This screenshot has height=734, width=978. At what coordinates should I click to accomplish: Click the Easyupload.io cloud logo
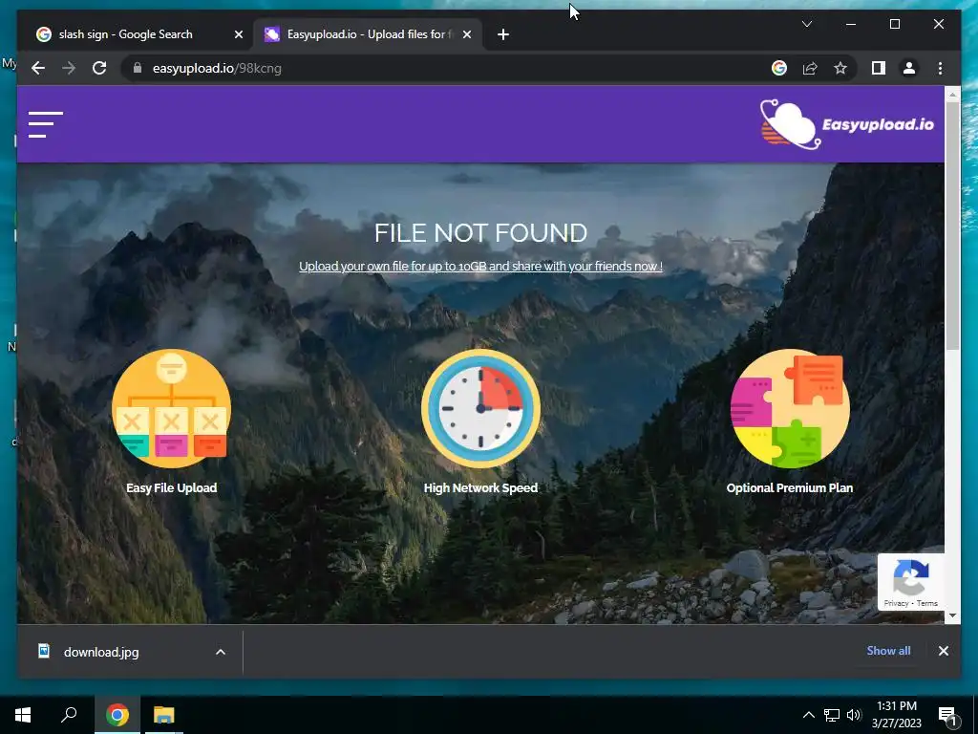pyautogui.click(x=846, y=124)
